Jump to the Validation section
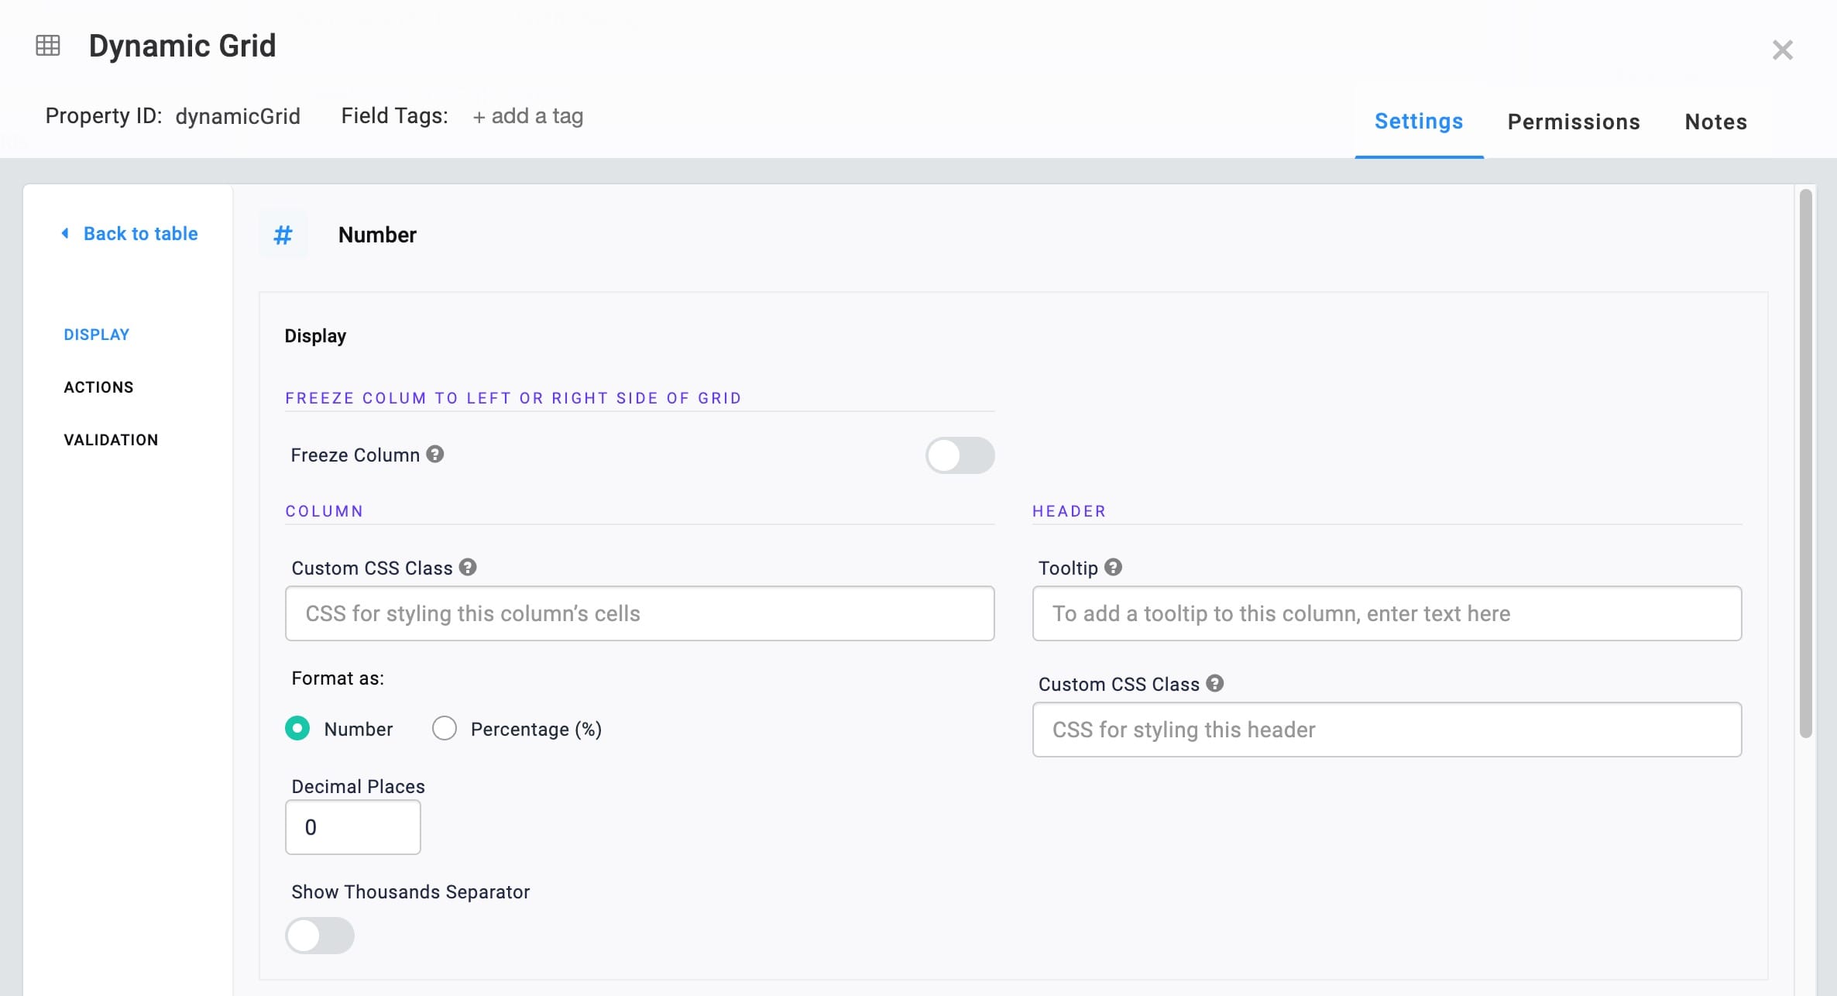 (x=111, y=440)
